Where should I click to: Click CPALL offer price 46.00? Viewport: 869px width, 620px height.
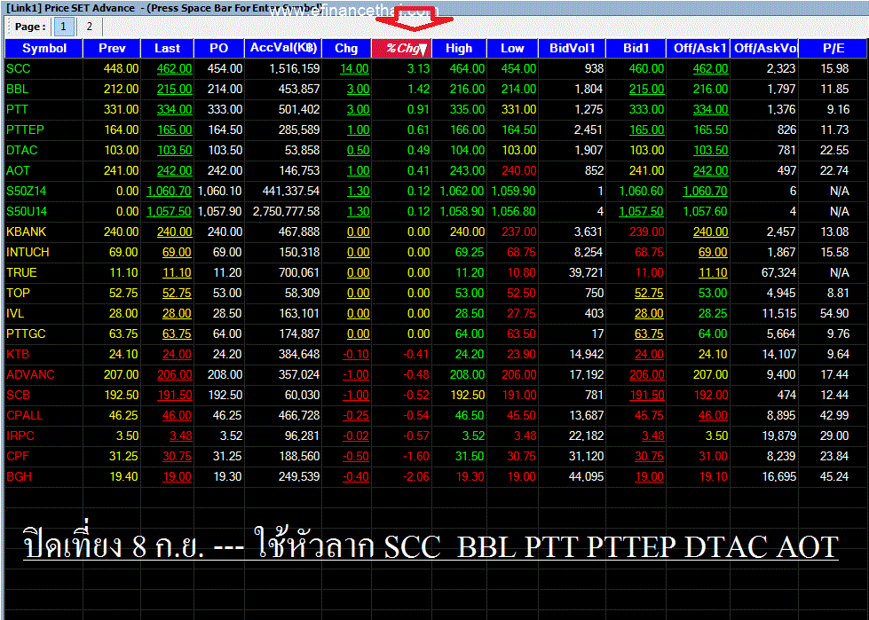coord(713,416)
